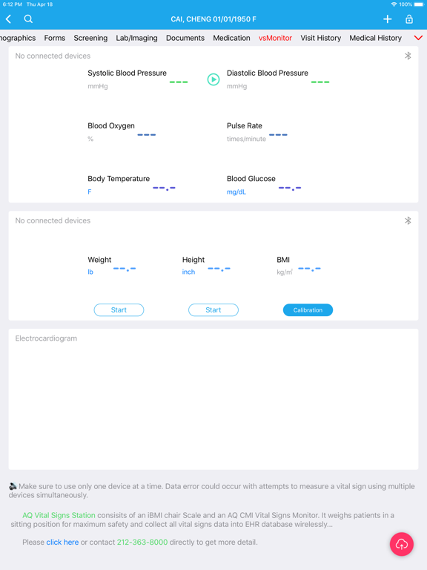Switch to Visit History tab
The height and width of the screenshot is (570, 427).
pyautogui.click(x=320, y=38)
